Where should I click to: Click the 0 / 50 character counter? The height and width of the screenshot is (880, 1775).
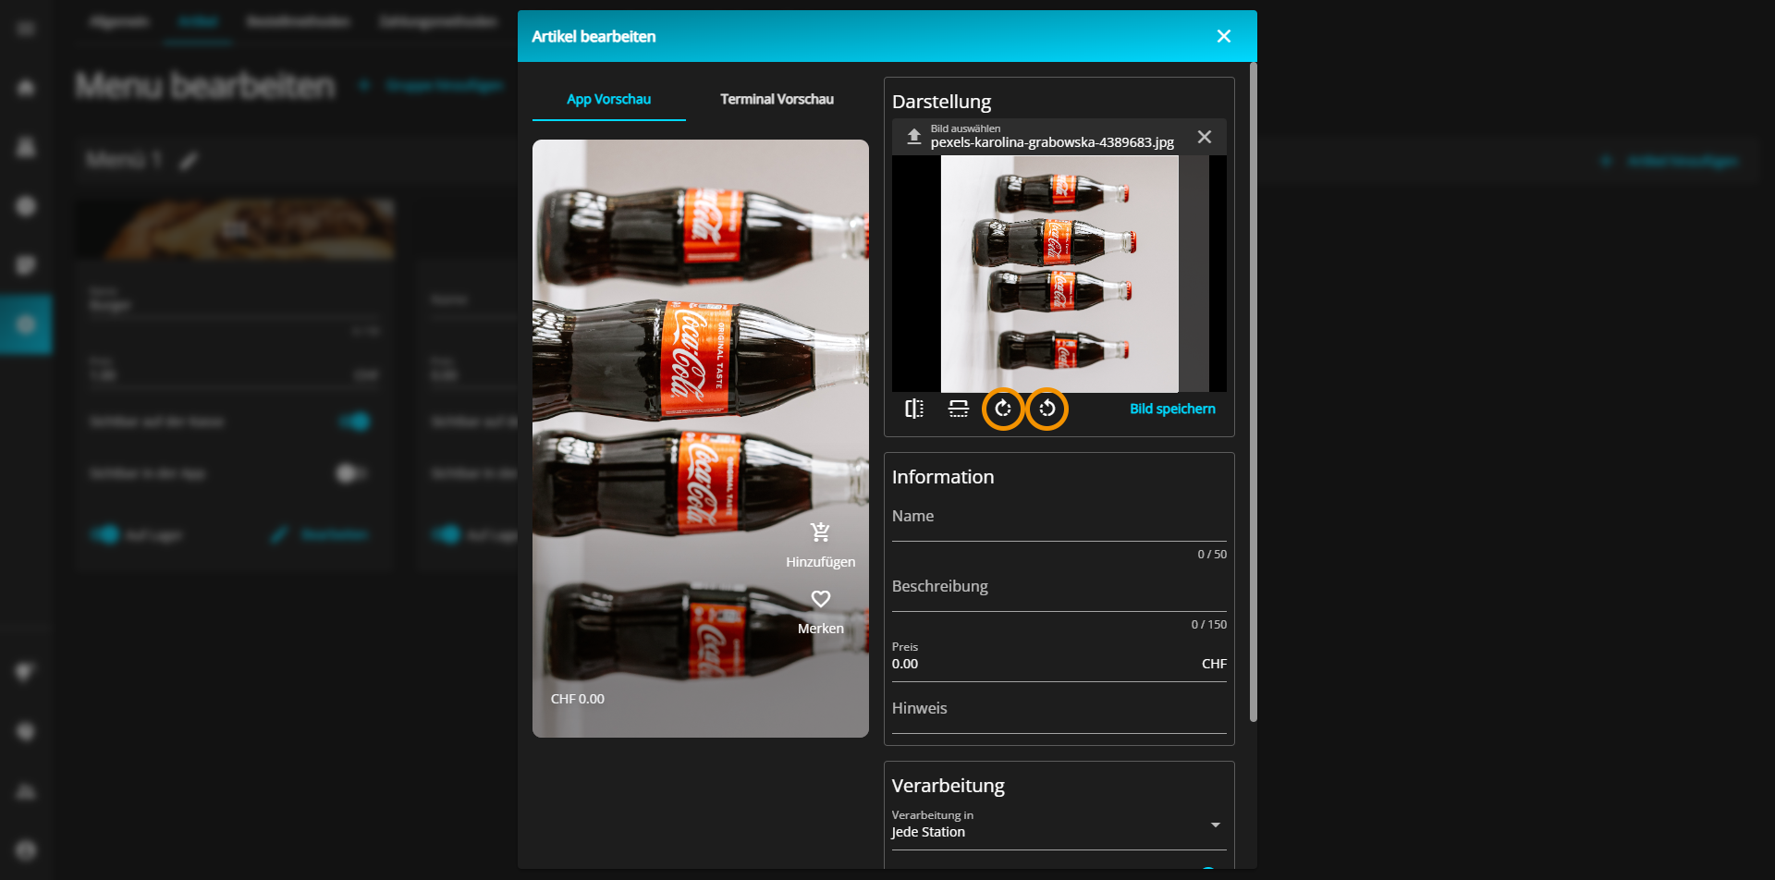click(1212, 555)
